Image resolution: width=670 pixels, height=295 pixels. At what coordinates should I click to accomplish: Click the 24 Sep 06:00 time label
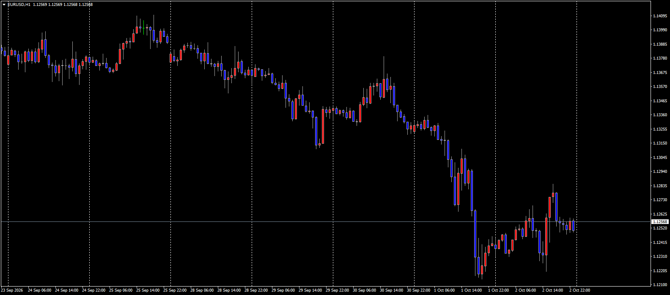pos(39,290)
